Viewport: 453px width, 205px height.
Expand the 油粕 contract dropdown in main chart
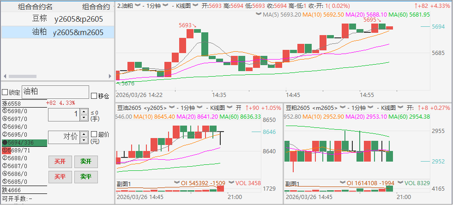click(x=137, y=6)
